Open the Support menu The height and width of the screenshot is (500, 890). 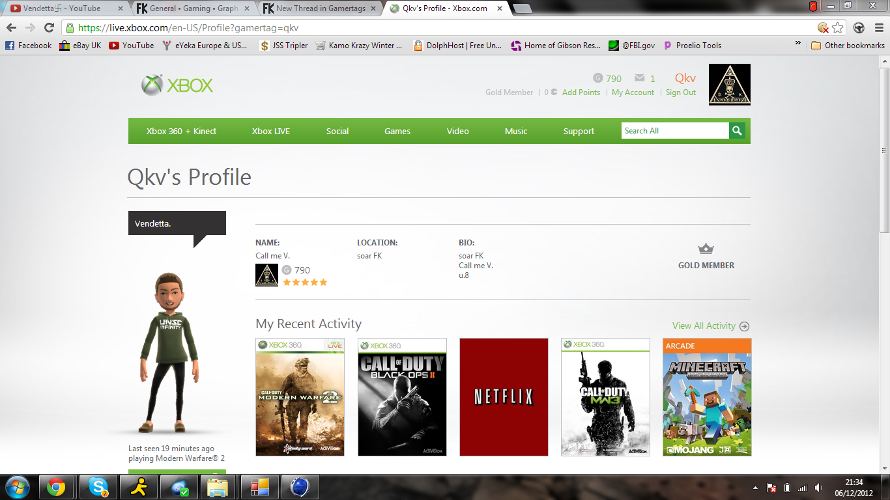tap(579, 131)
